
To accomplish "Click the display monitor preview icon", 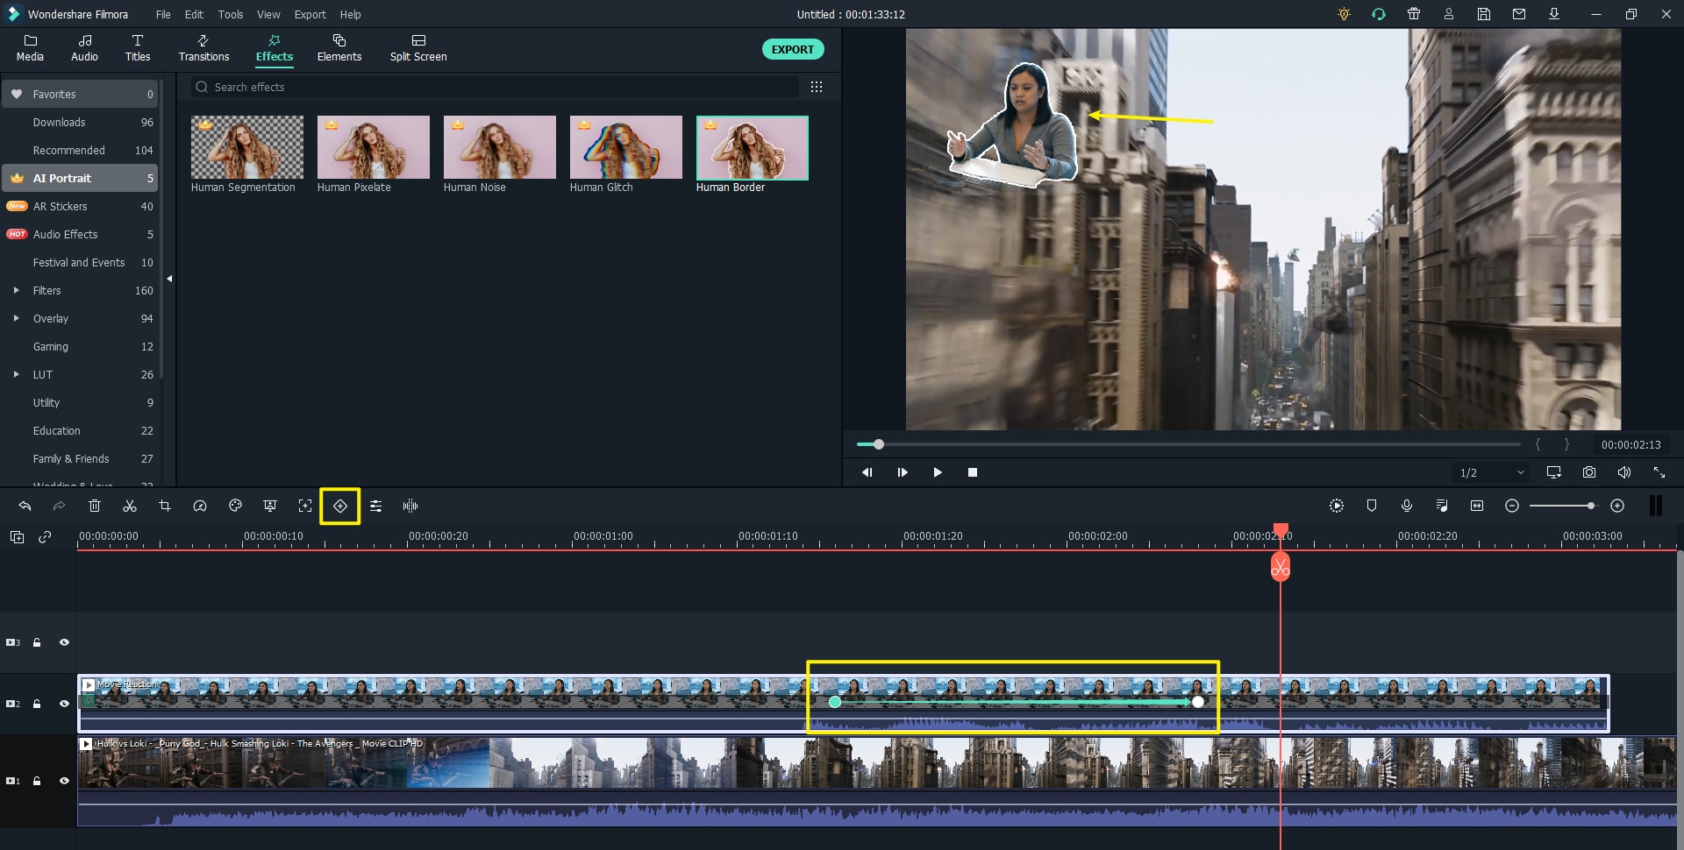I will point(1554,472).
